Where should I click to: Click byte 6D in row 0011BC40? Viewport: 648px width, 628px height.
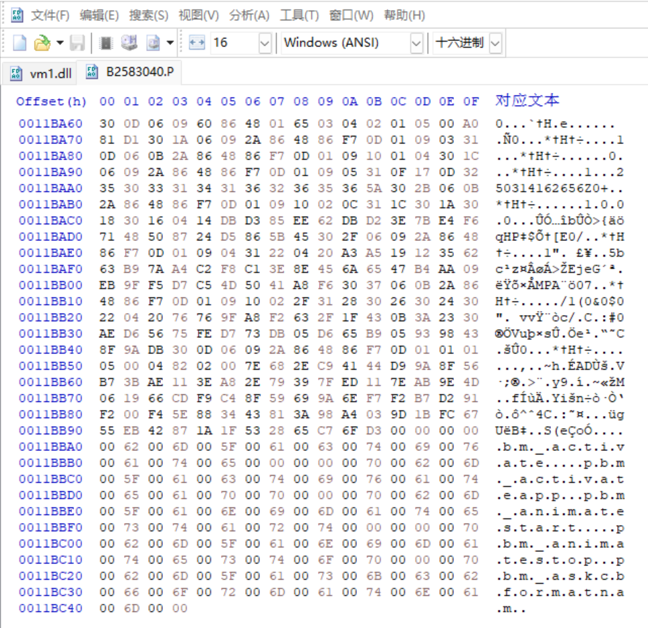pyautogui.click(x=131, y=608)
